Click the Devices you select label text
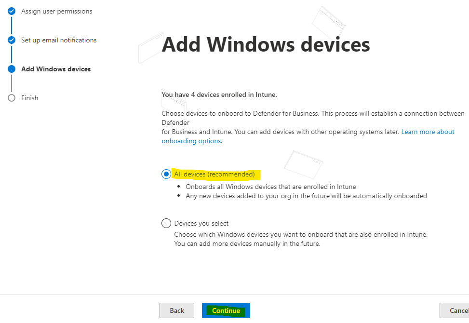Image resolution: width=469 pixels, height=323 pixels. pyautogui.click(x=201, y=223)
